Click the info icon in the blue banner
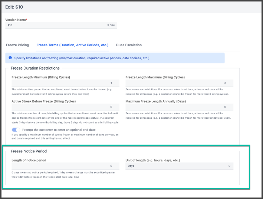Image resolution: width=263 pixels, height=199 pixels. tap(10, 58)
